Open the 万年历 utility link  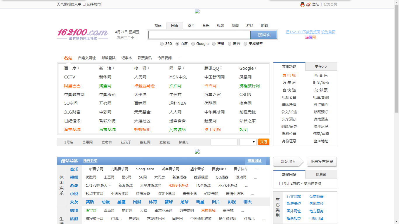tap(289, 83)
